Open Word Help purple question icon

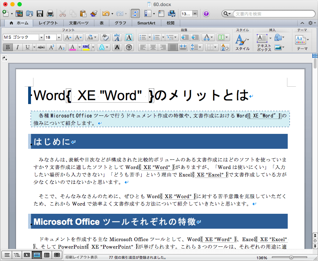[206, 13]
